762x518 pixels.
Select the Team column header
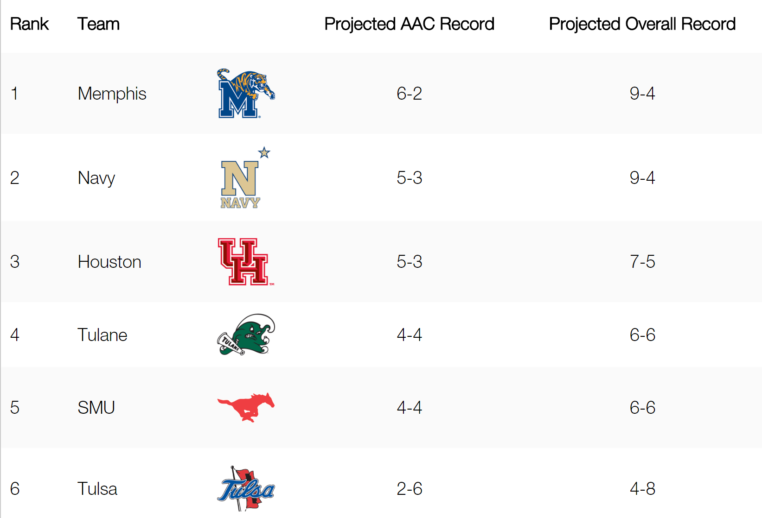pyautogui.click(x=98, y=24)
